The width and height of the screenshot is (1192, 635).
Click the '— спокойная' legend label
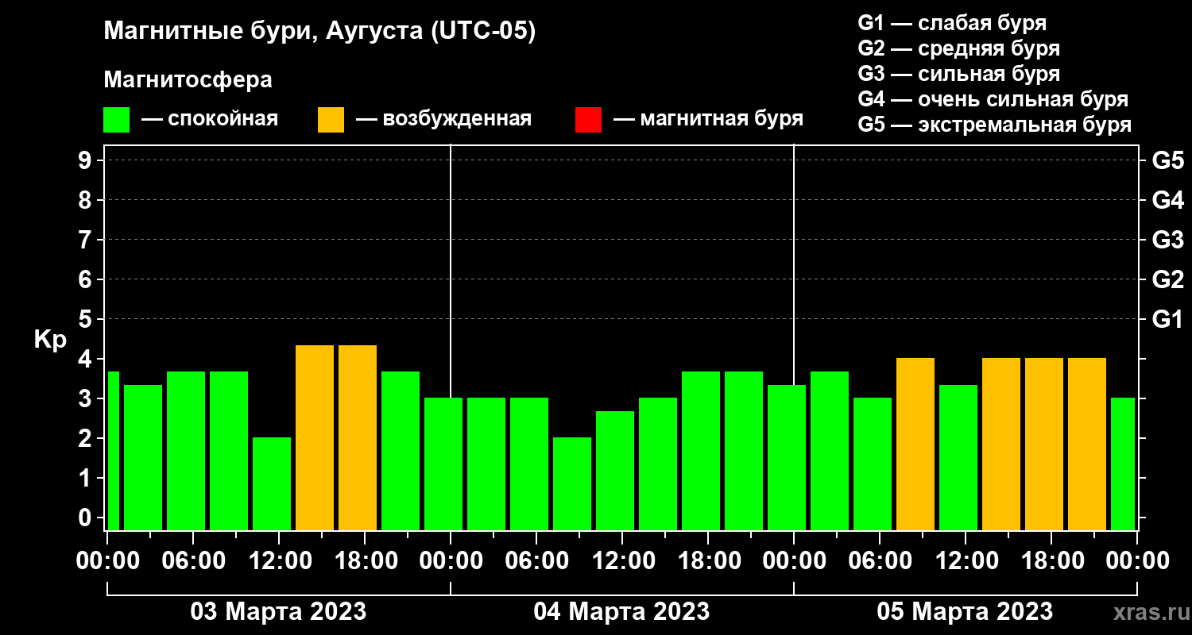pos(210,119)
